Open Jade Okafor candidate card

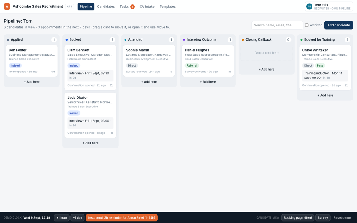(90, 115)
